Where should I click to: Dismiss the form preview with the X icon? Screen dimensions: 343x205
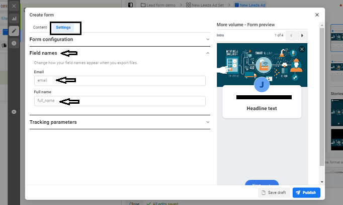point(301,49)
